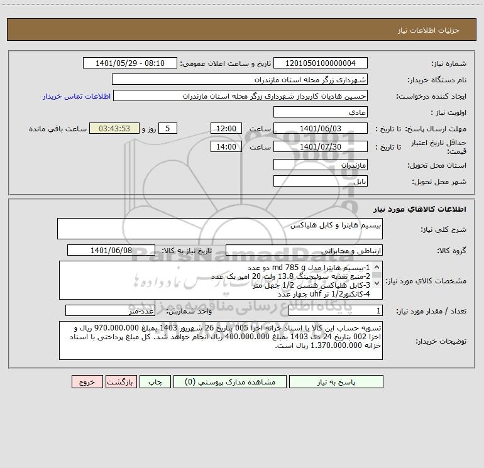Click label 'توضیحات خریدار:'

(441, 341)
